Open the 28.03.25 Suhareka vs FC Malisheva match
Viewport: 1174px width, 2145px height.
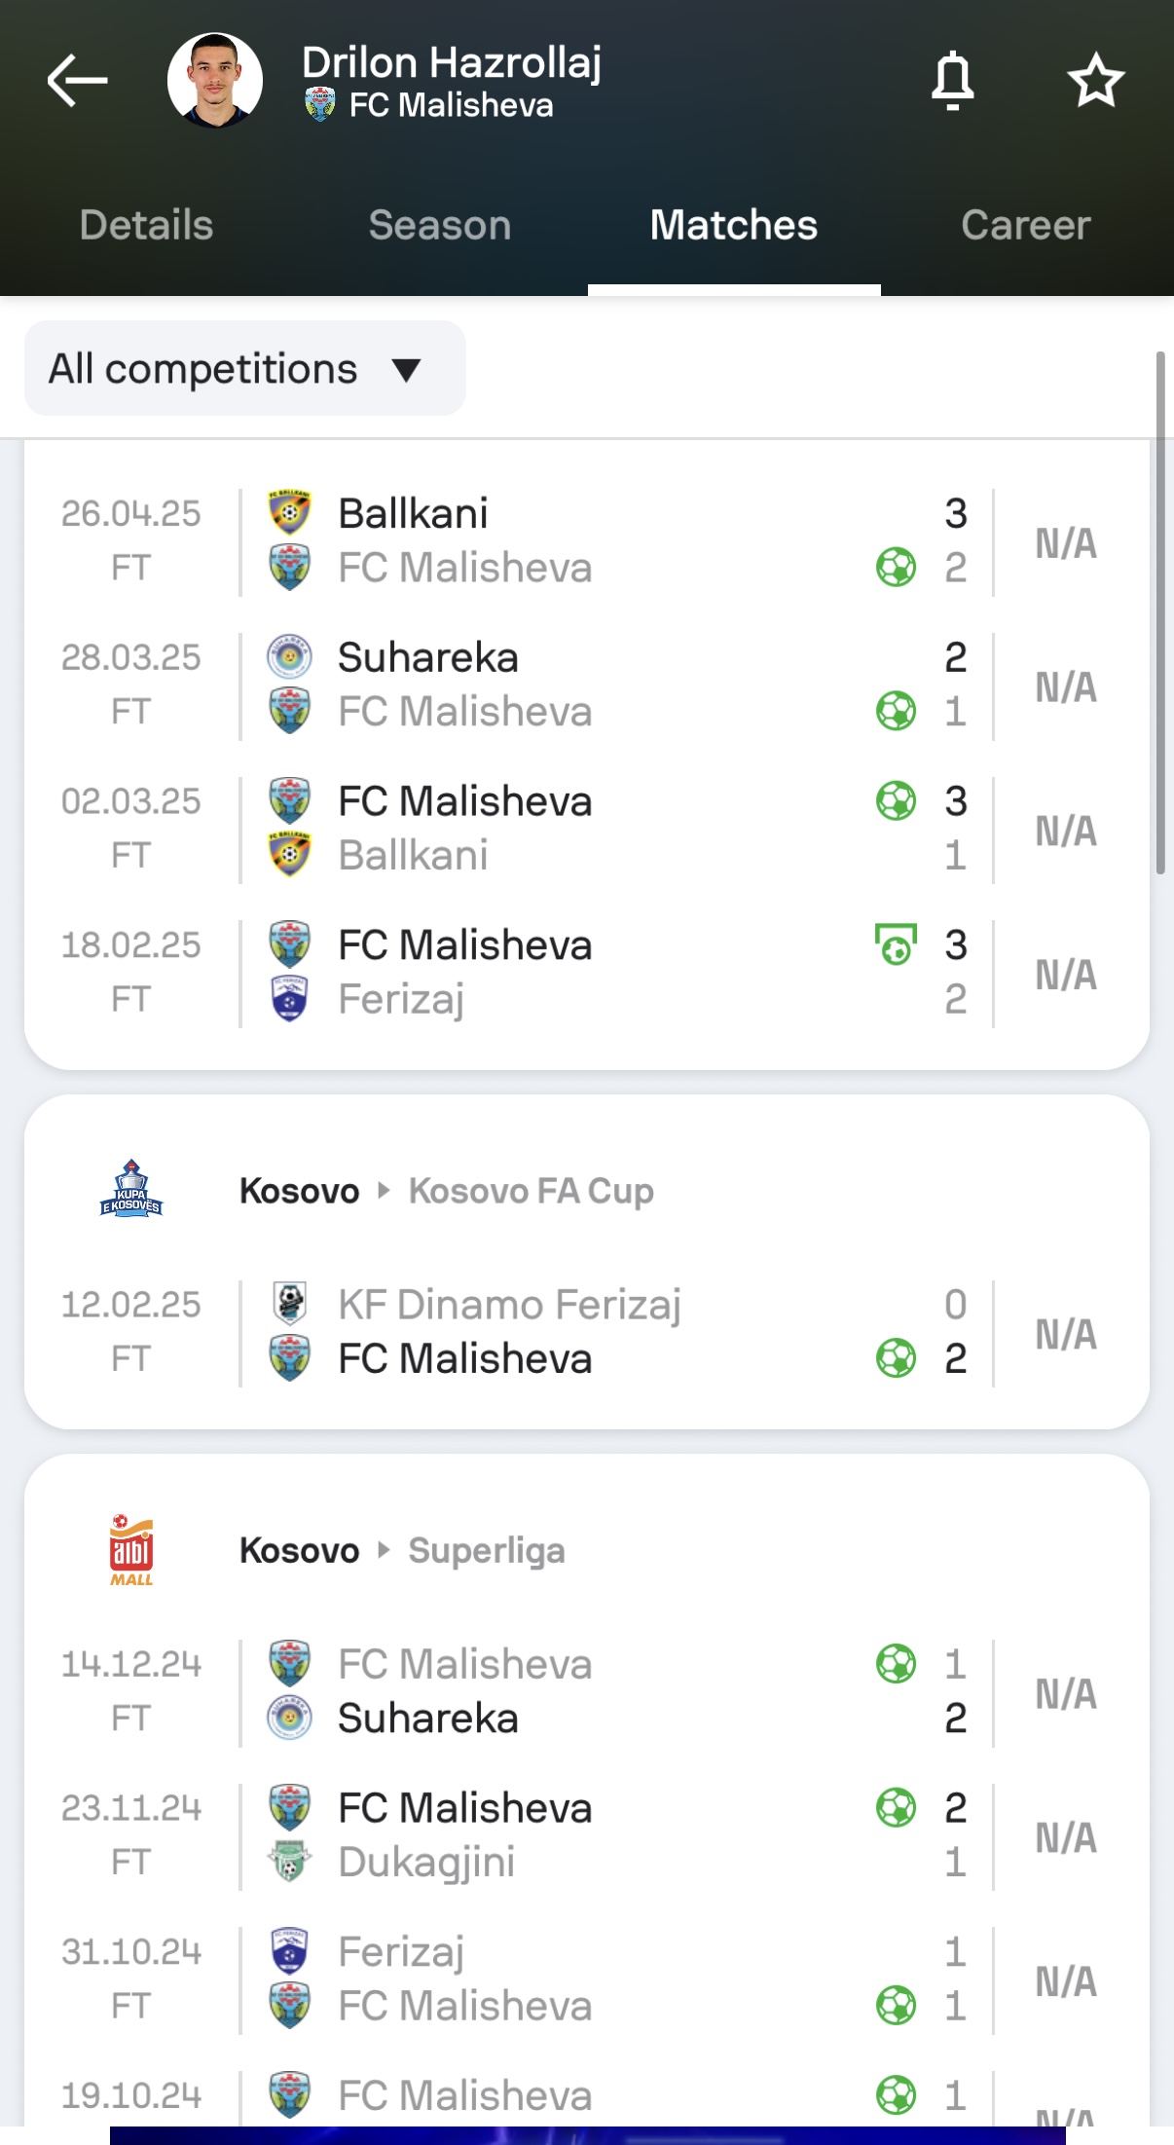click(x=587, y=685)
